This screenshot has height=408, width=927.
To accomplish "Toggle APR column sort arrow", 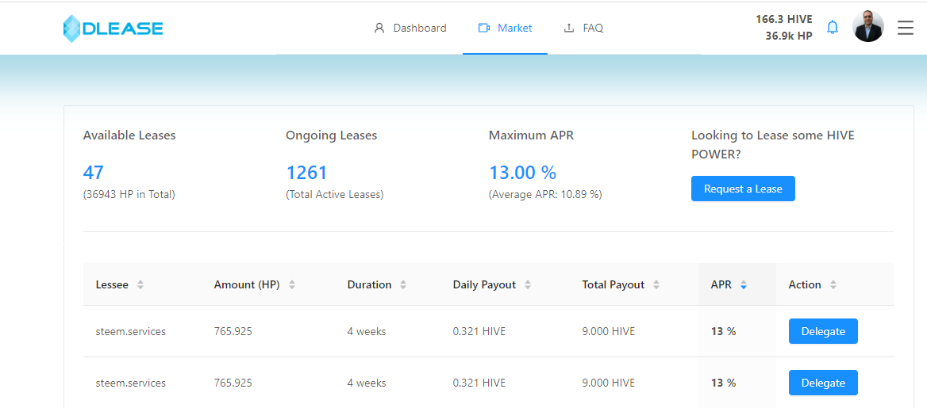I will point(744,284).
